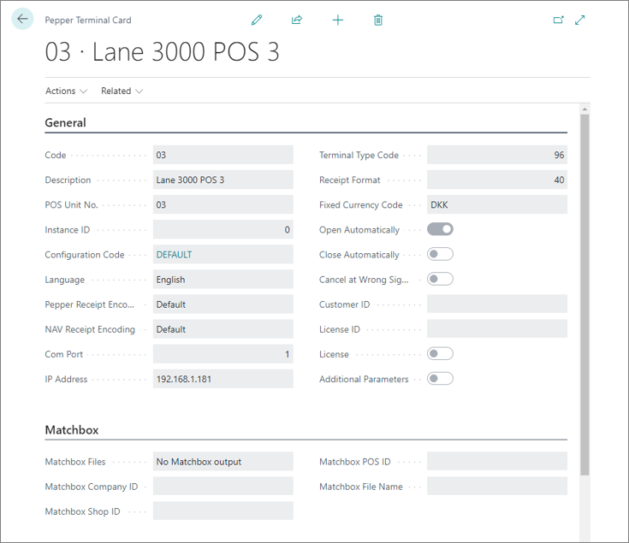Screen dimensions: 629x543
Task: Click the scrollbar up arrow
Action: tap(584, 109)
